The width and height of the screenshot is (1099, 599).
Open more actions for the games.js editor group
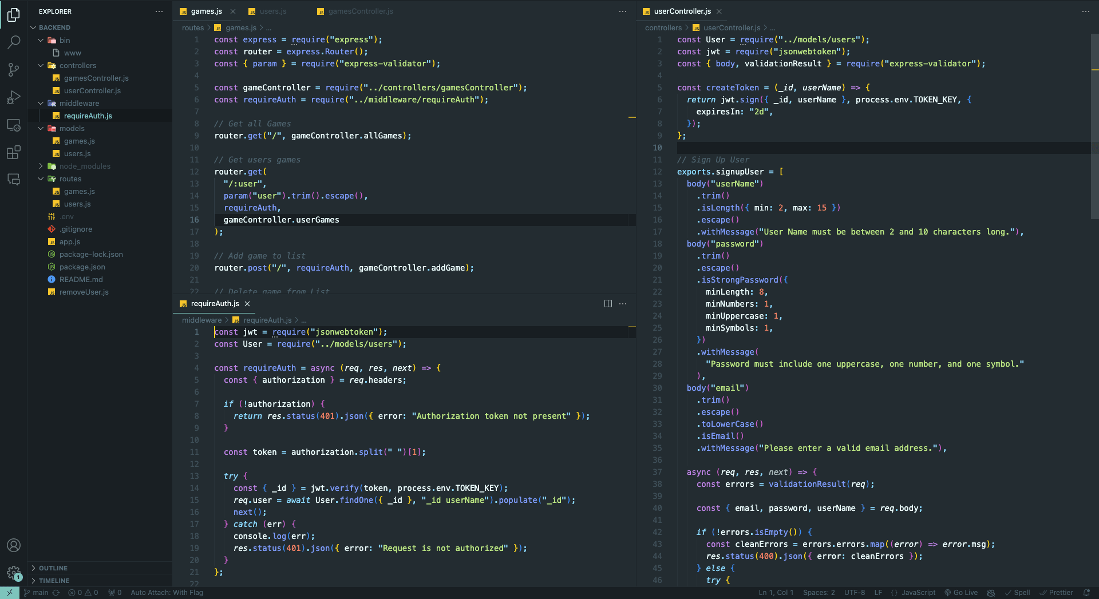(x=623, y=11)
